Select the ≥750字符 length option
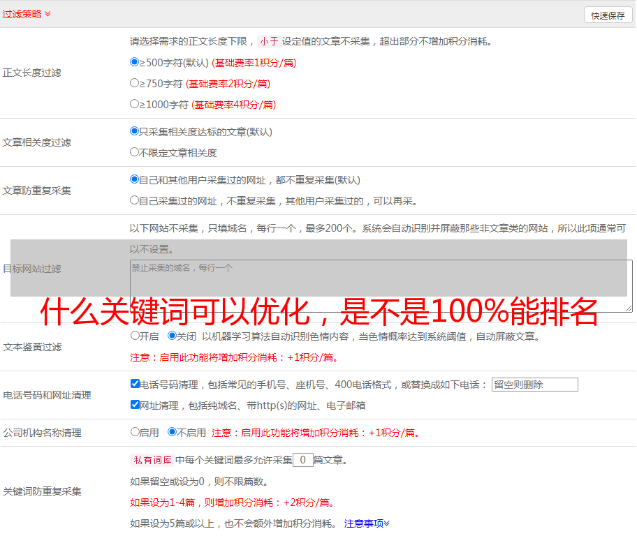 135,83
